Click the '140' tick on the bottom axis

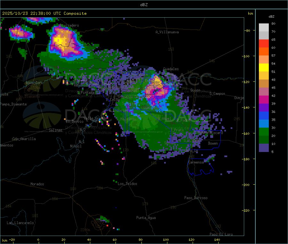(217, 240)
